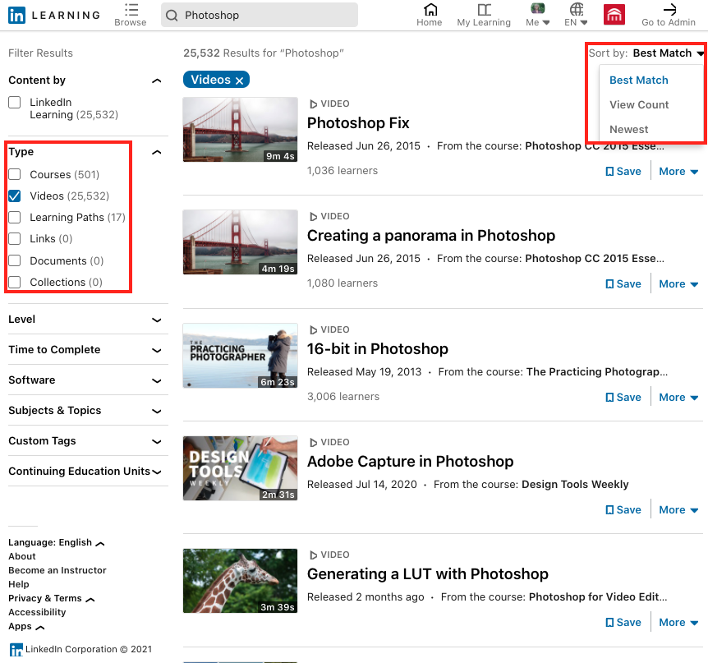Click the Go to Admin arrow
The height and width of the screenshot is (663, 708).
(x=669, y=10)
